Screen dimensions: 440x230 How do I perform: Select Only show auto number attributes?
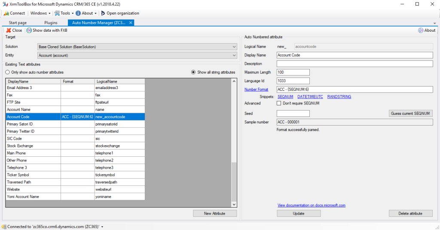tap(8, 72)
